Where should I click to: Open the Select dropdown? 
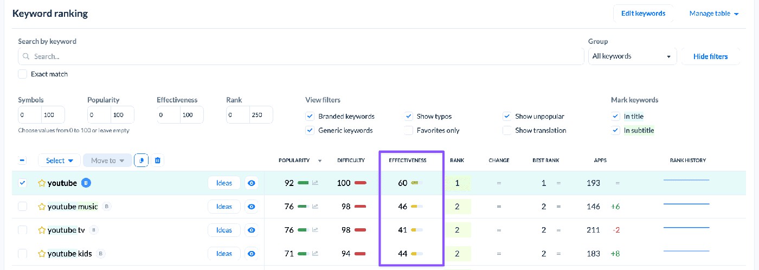click(x=59, y=160)
